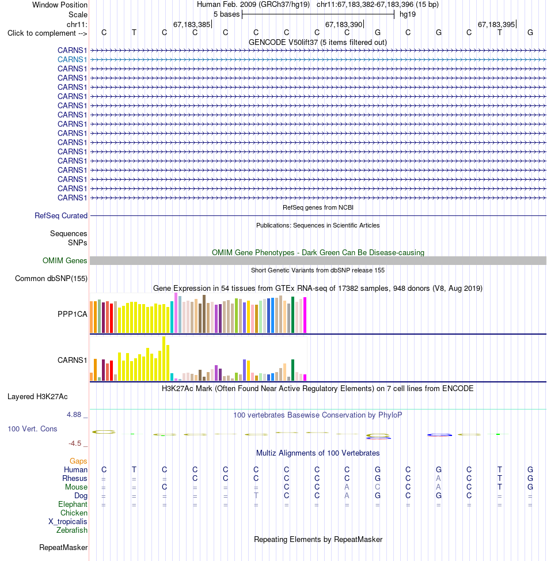Select the Rhesus species label
Screen dimensions: 547x561
(75, 479)
